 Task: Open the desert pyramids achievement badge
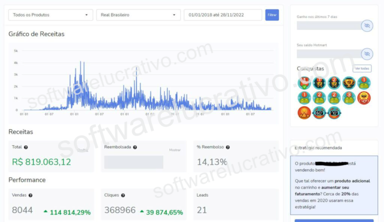coord(304,113)
